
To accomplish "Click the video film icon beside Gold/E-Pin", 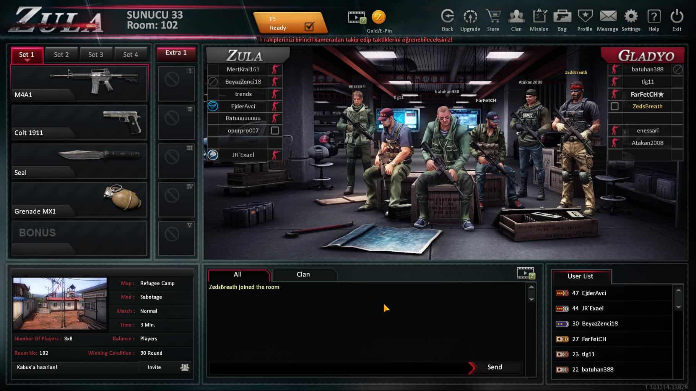I will pos(357,17).
